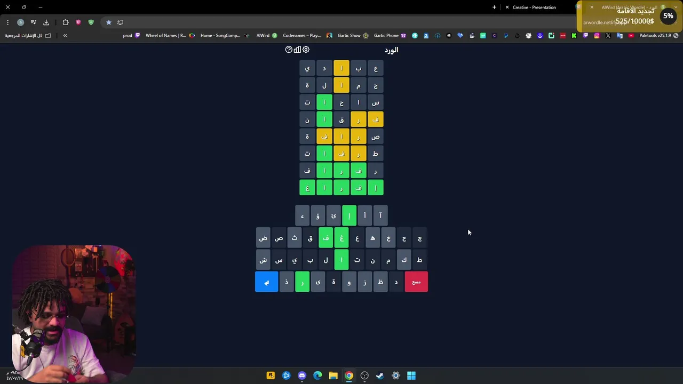Tap the green ر key on keyboard

(x=302, y=282)
